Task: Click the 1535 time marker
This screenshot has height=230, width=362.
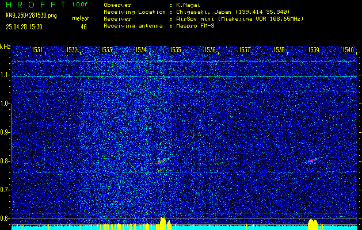Action: (175, 49)
